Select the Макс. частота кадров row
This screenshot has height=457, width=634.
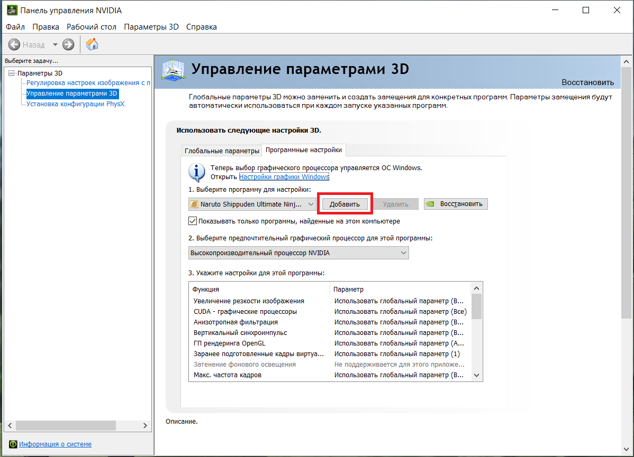(x=330, y=375)
